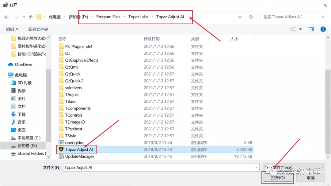
Task: Click the Topaz Adjust AI application icon
Action: (61, 150)
